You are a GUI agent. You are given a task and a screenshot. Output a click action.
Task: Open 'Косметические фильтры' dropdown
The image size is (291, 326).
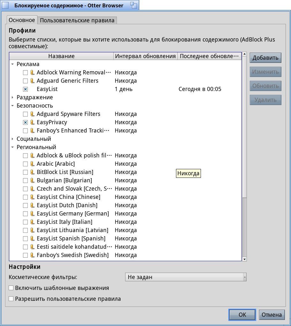(186, 277)
